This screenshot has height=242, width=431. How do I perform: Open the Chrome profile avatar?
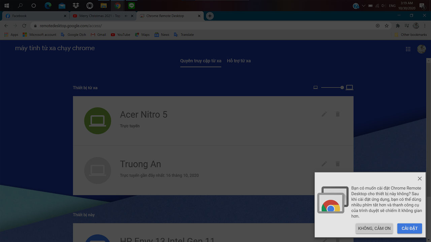coord(416,26)
